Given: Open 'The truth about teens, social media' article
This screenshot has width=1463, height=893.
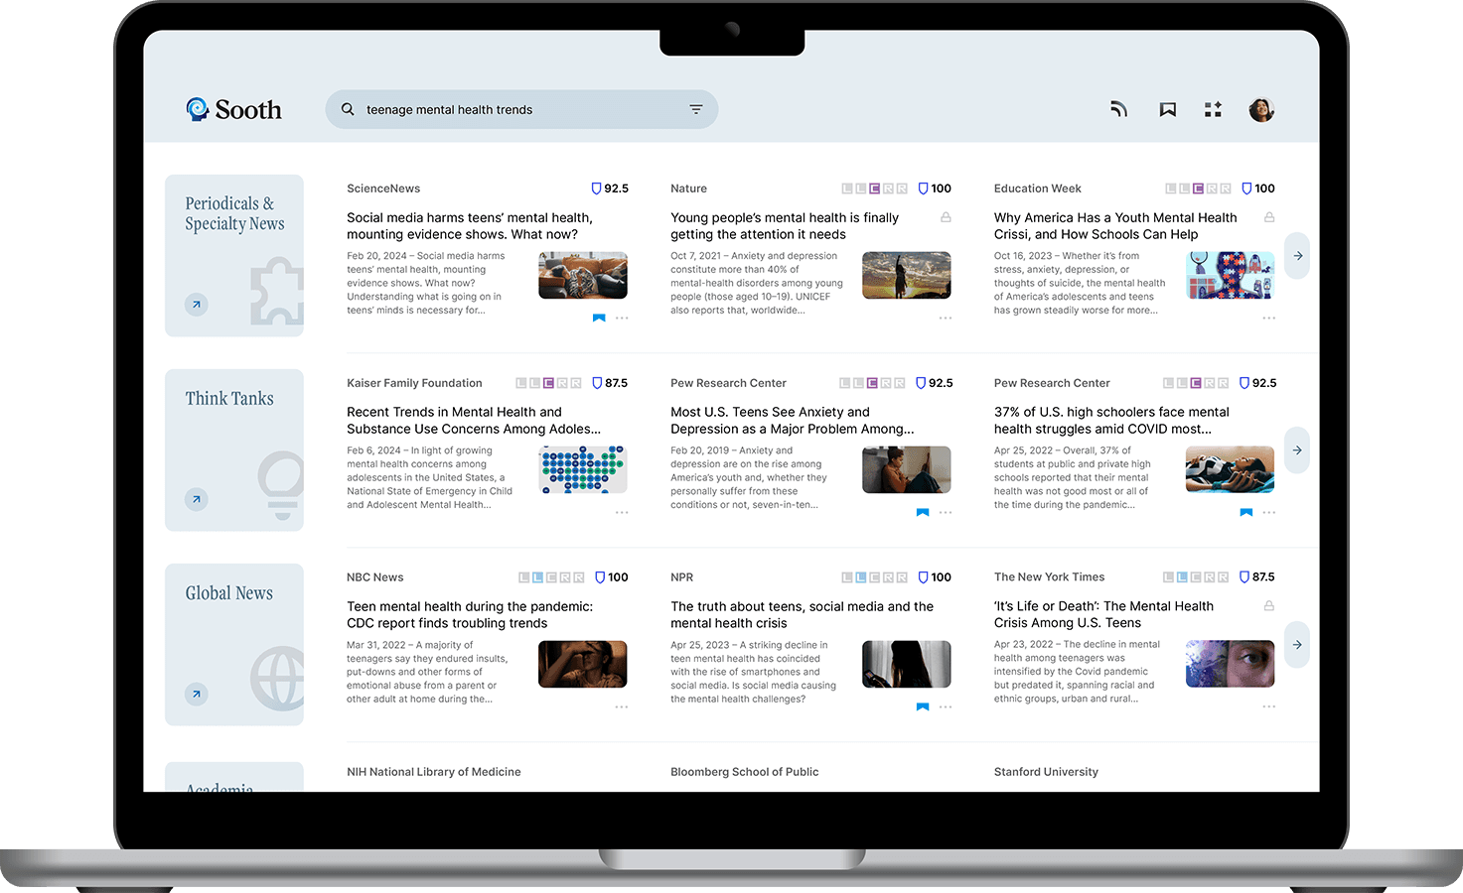Looking at the screenshot, I should pyautogui.click(x=802, y=615).
